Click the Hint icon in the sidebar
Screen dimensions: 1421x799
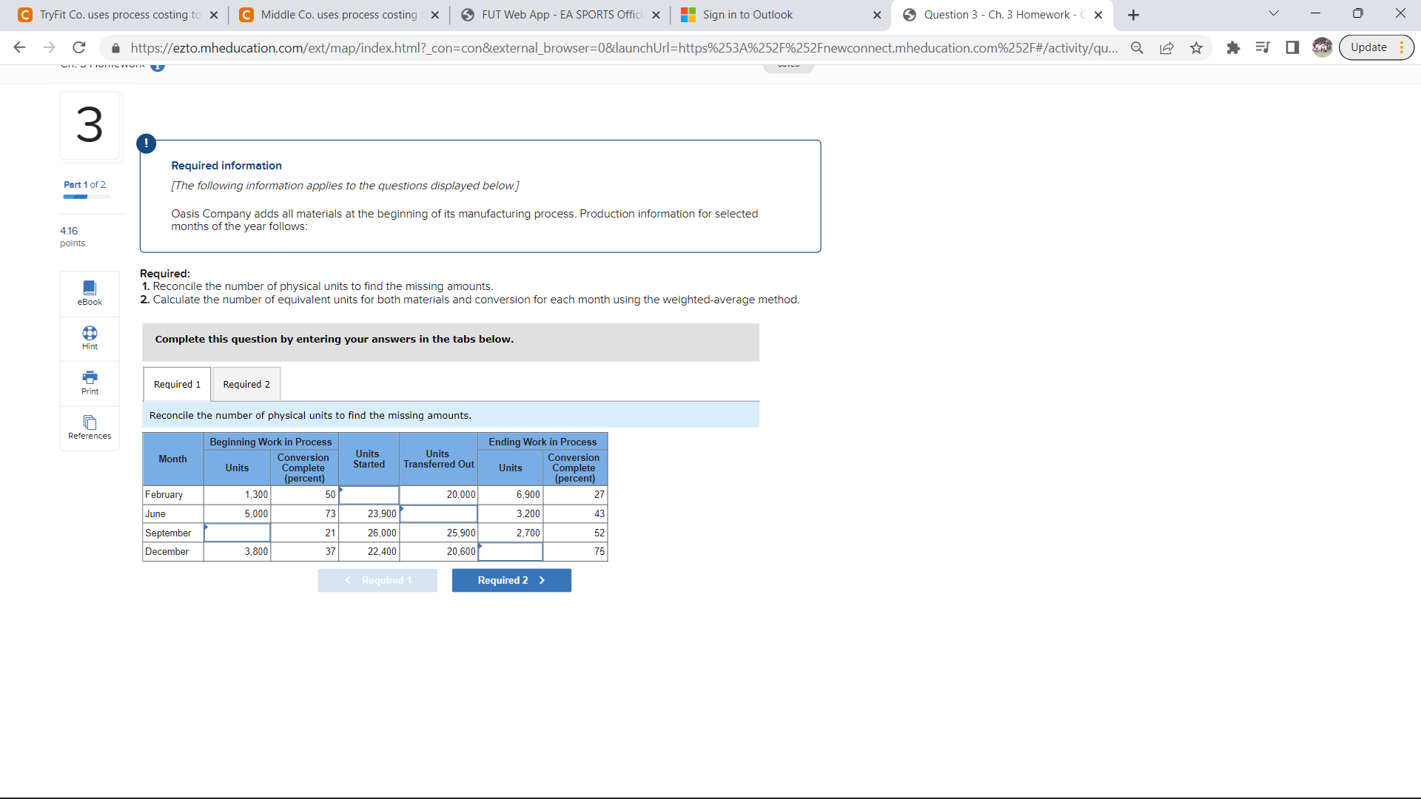(x=89, y=338)
